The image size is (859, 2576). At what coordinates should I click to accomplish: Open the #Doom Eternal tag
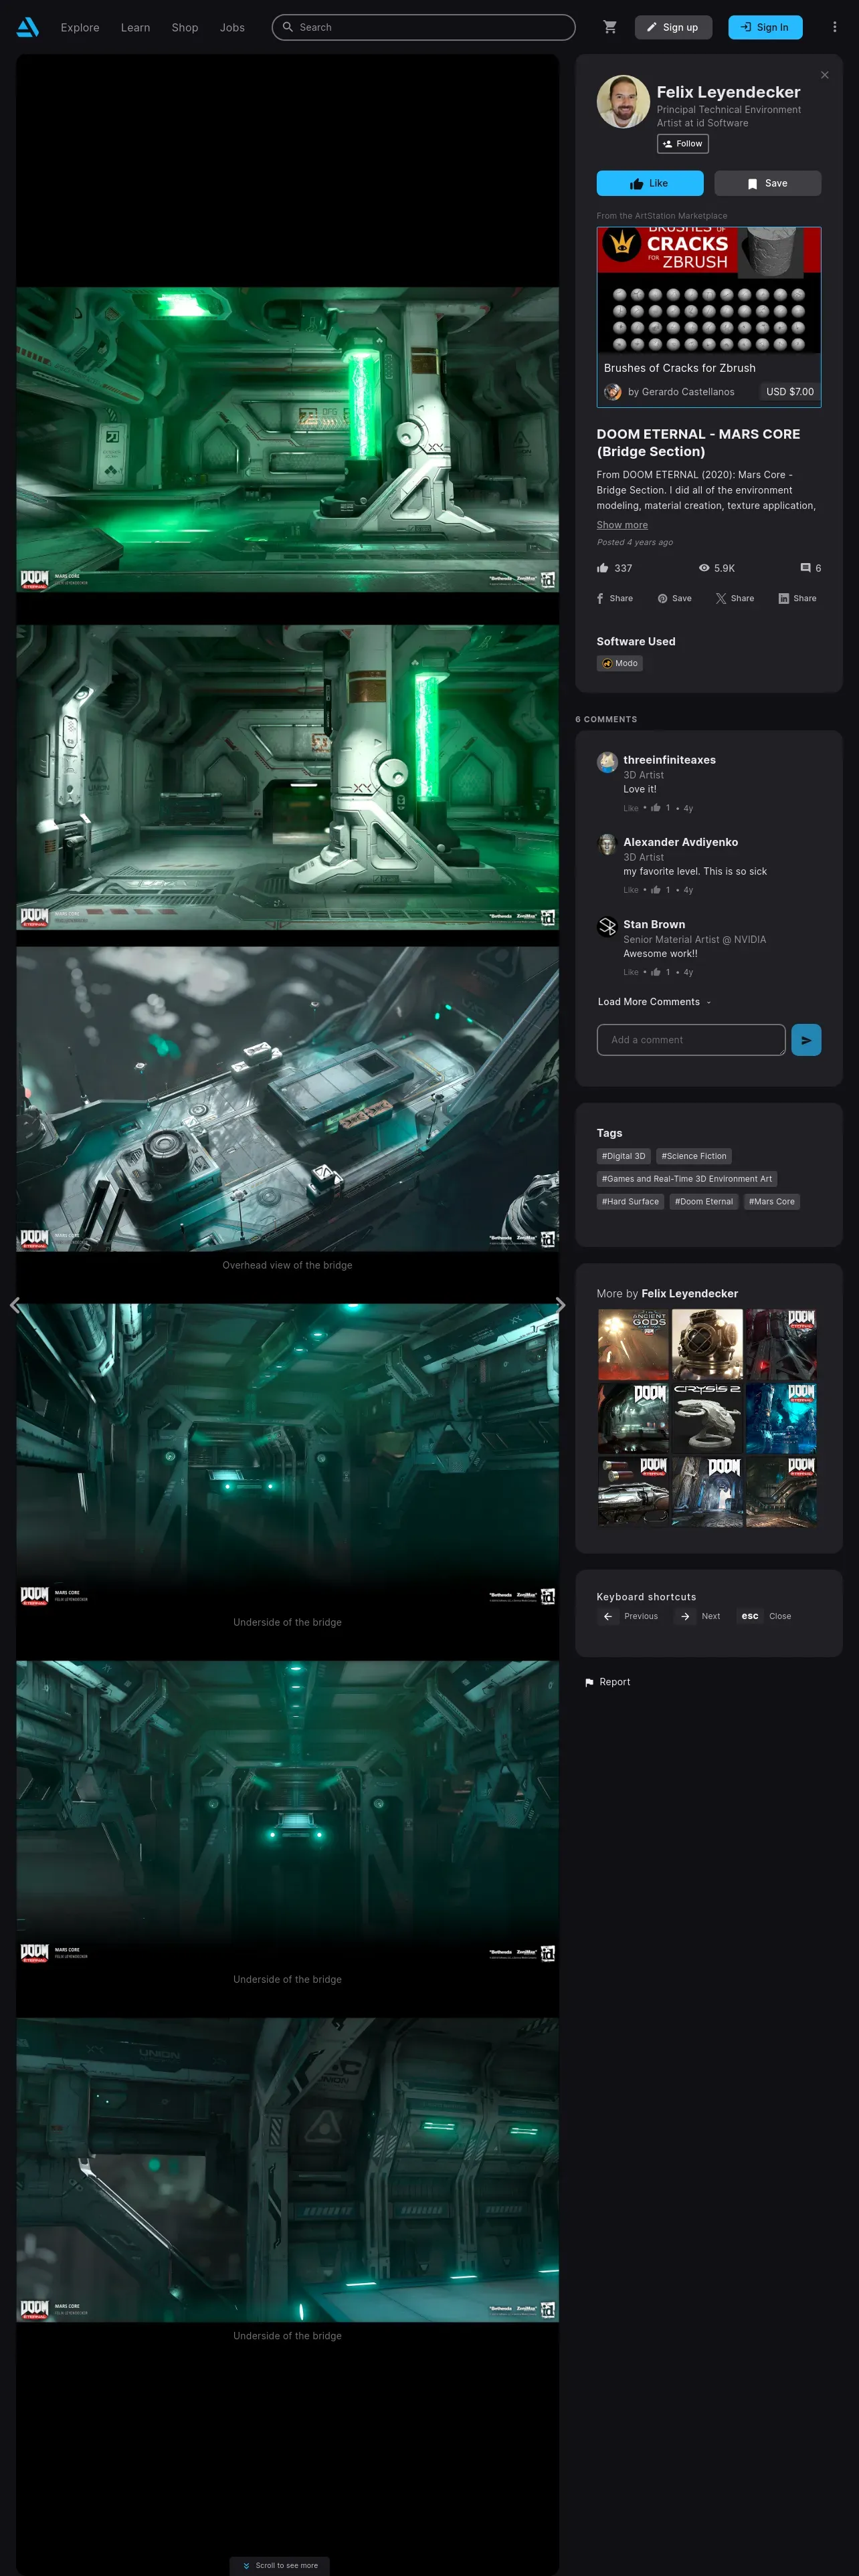pos(704,1202)
